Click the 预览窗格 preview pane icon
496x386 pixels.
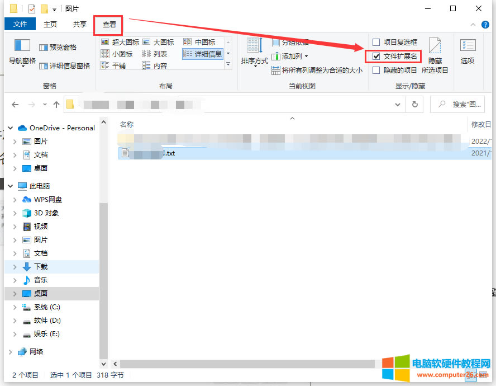click(x=44, y=48)
